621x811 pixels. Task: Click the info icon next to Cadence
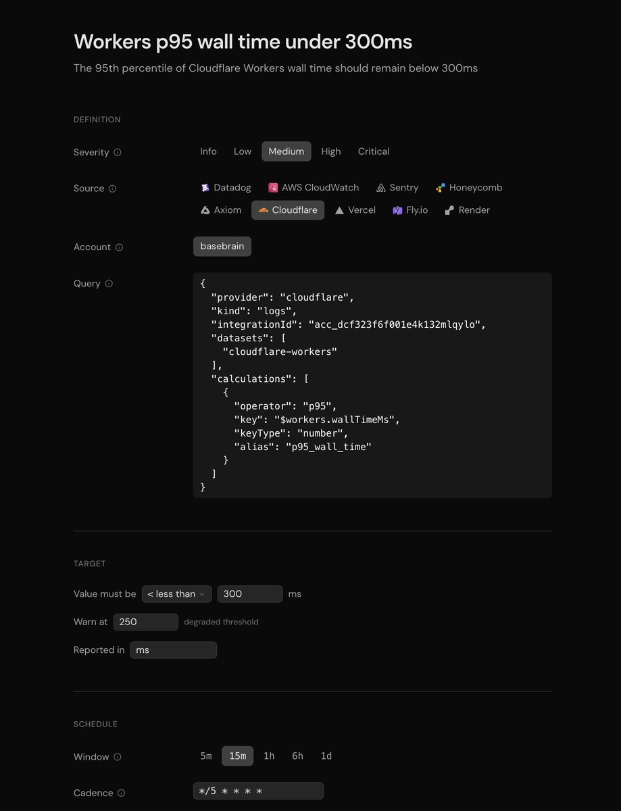coord(122,793)
